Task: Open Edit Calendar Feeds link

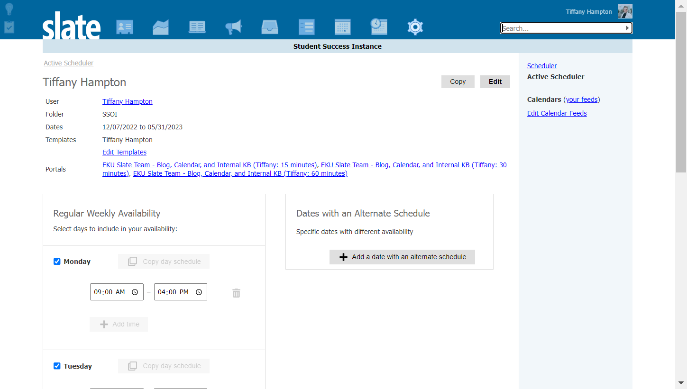Action: coord(557,113)
